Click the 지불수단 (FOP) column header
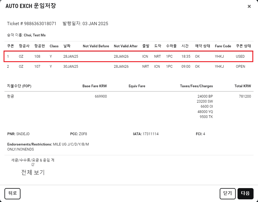This screenshot has height=202, width=258. pos(19,86)
